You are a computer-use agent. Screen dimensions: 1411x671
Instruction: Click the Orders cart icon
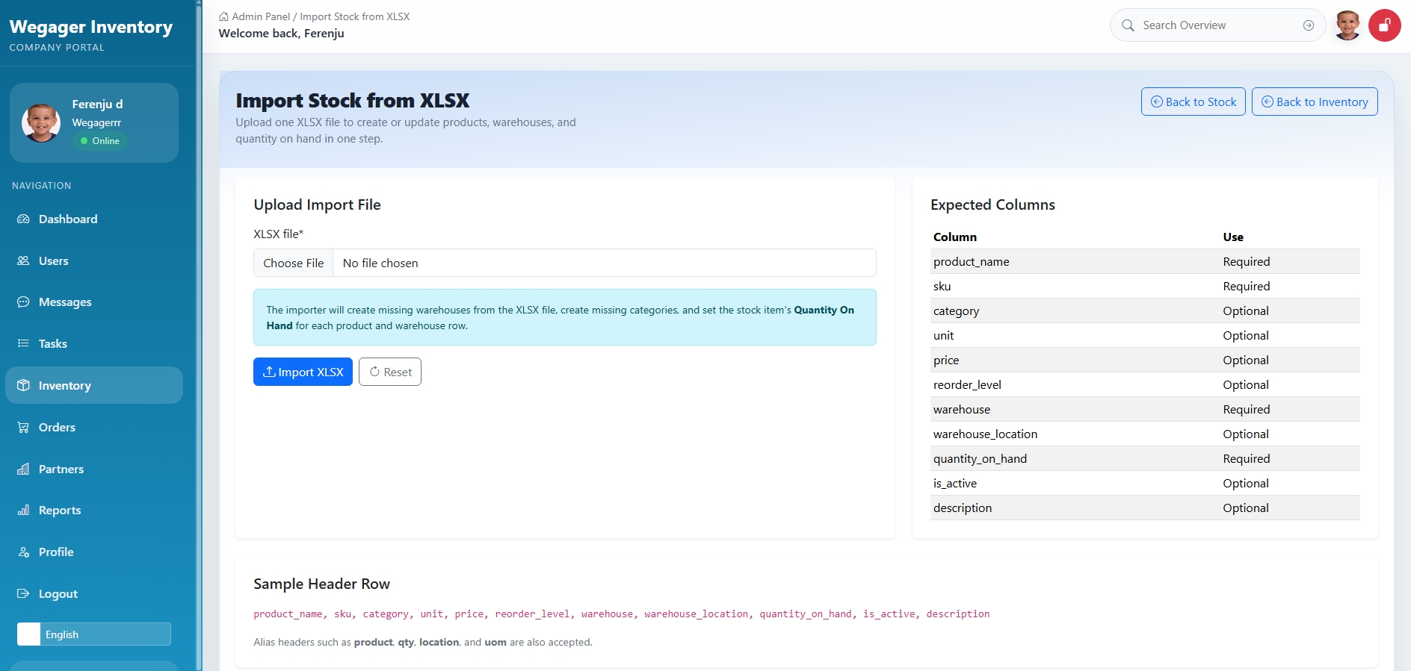coord(23,427)
